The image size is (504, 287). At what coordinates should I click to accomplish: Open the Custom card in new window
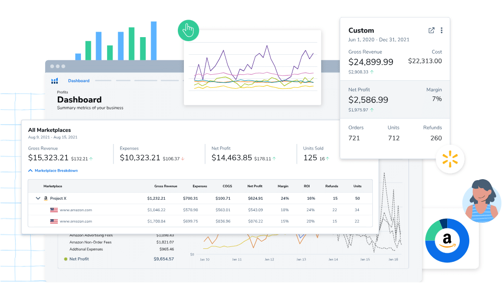coord(431,31)
